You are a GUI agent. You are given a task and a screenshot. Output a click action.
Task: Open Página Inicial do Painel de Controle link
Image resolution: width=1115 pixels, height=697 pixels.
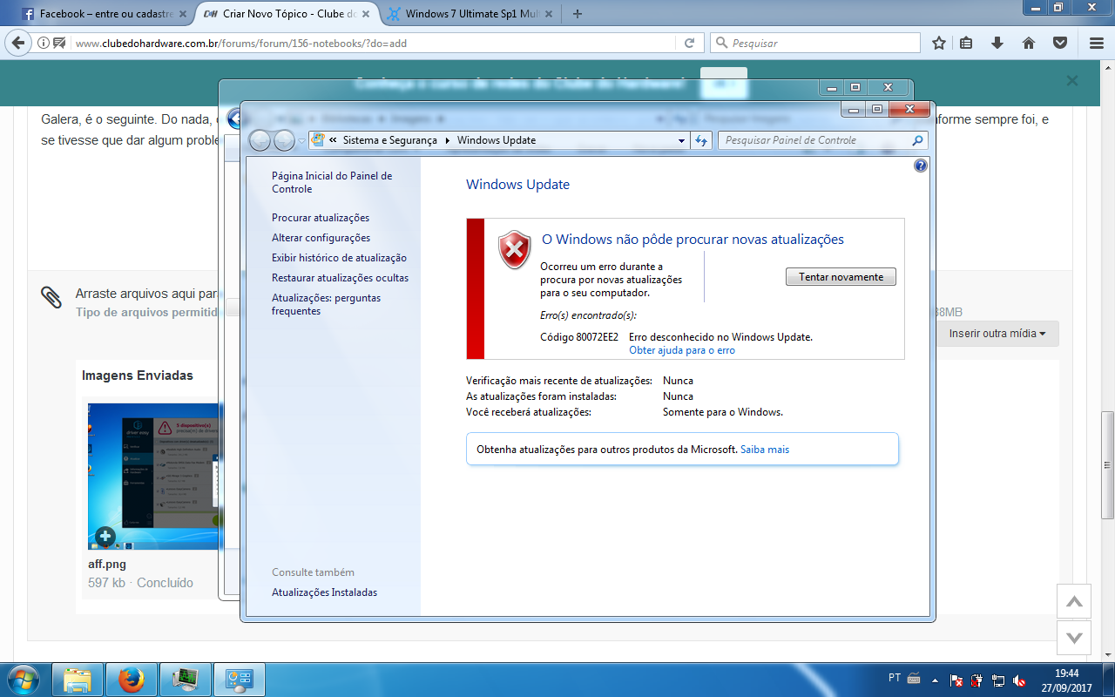point(332,182)
